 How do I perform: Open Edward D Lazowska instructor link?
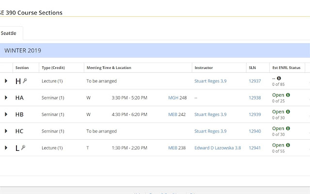tap(217, 148)
